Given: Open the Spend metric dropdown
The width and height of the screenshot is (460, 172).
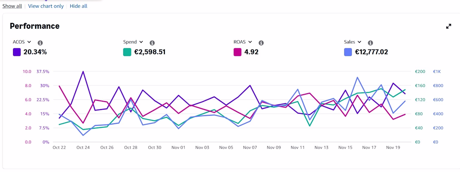Looking at the screenshot, I should (133, 42).
